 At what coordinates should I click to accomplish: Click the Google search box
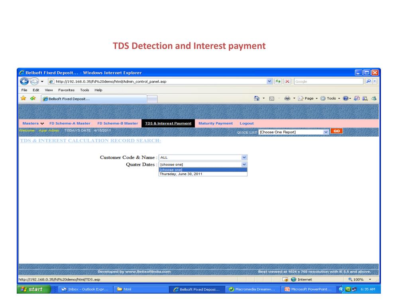tap(328, 81)
